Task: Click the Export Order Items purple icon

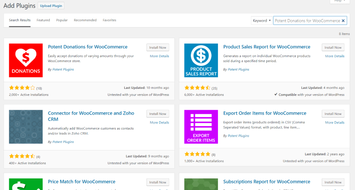Action: click(201, 127)
